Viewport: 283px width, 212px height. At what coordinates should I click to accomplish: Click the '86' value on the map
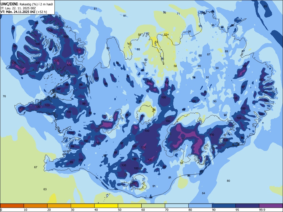click(162, 59)
